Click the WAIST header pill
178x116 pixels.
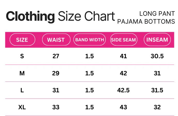coord(56,40)
